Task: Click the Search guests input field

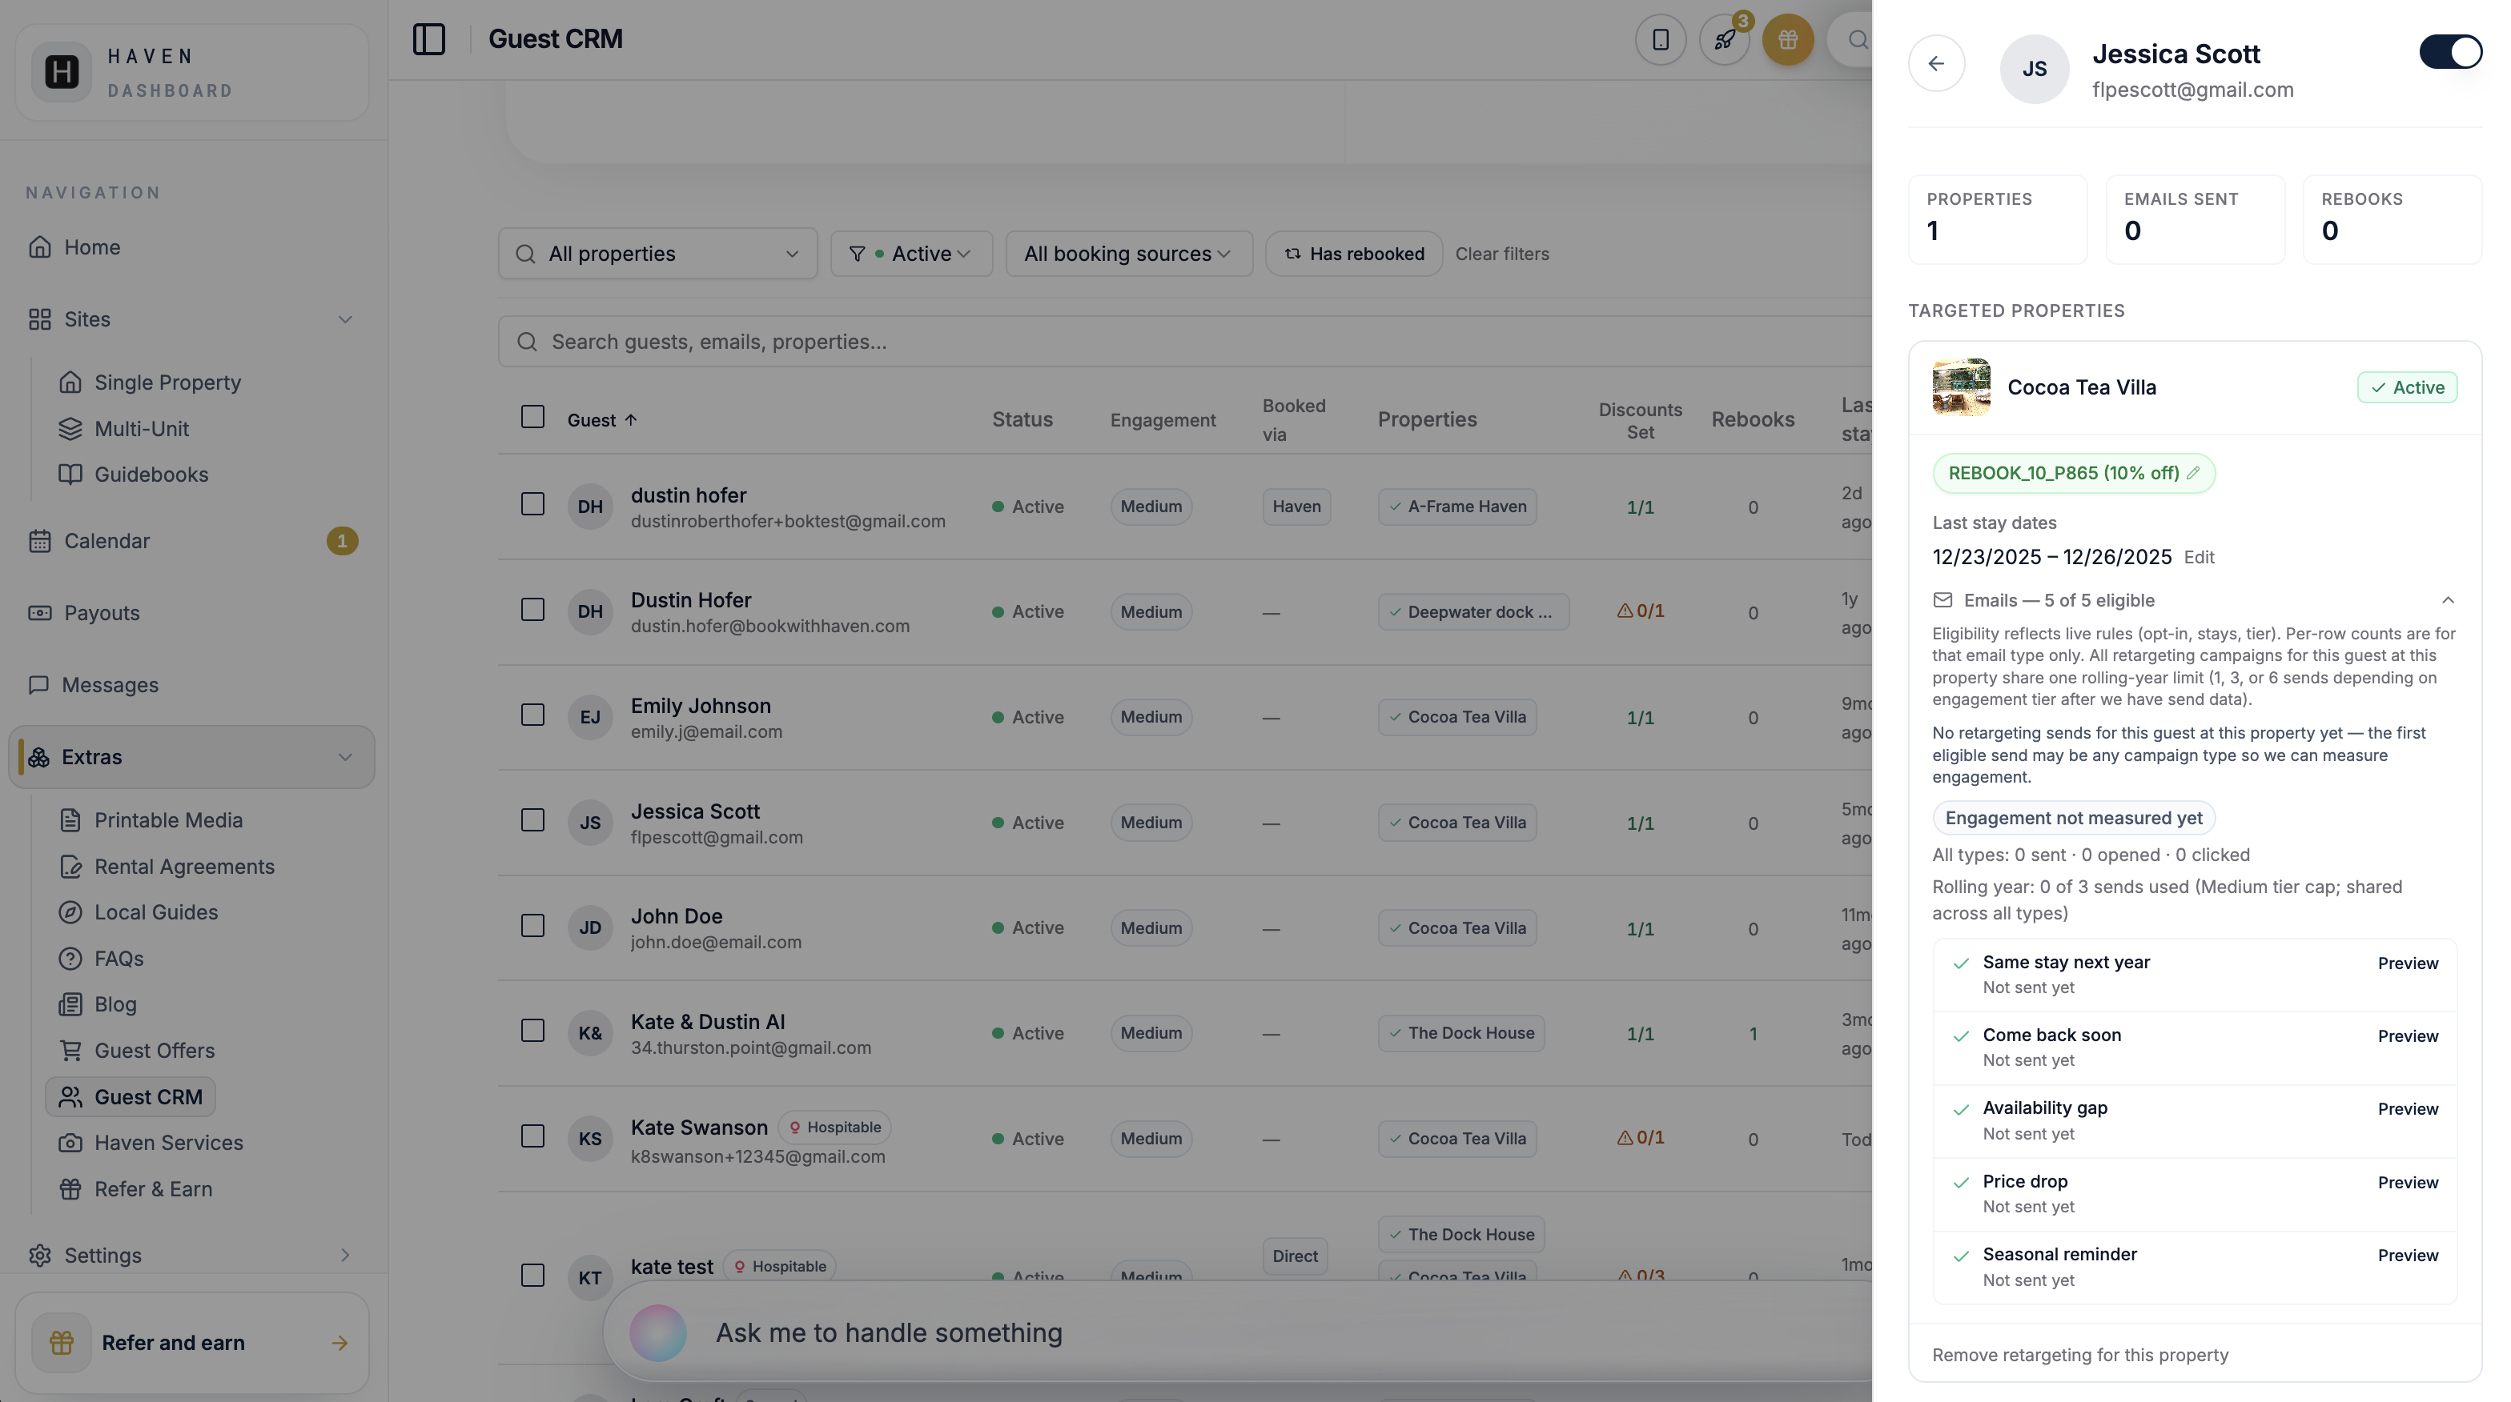Action: (x=1184, y=342)
